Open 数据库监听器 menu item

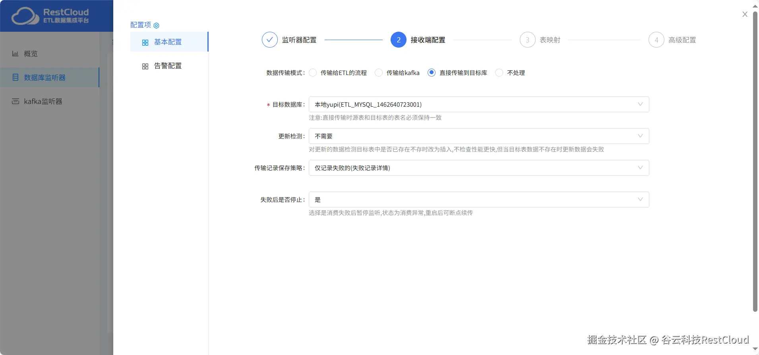(x=50, y=77)
